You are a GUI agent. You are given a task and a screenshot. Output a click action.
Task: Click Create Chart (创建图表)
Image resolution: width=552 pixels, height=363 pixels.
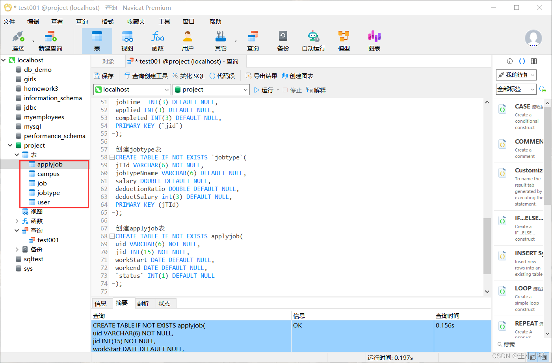tap(297, 76)
